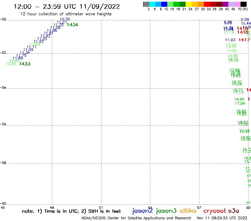251x221 pixels.
Task: Click the green '1433' time marker
Action: tap(25, 64)
